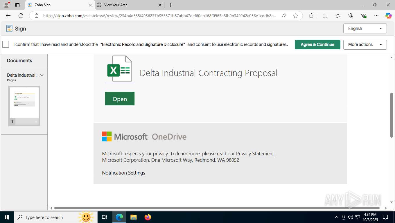Collapse the Delta Industrial document chevron

42,75
